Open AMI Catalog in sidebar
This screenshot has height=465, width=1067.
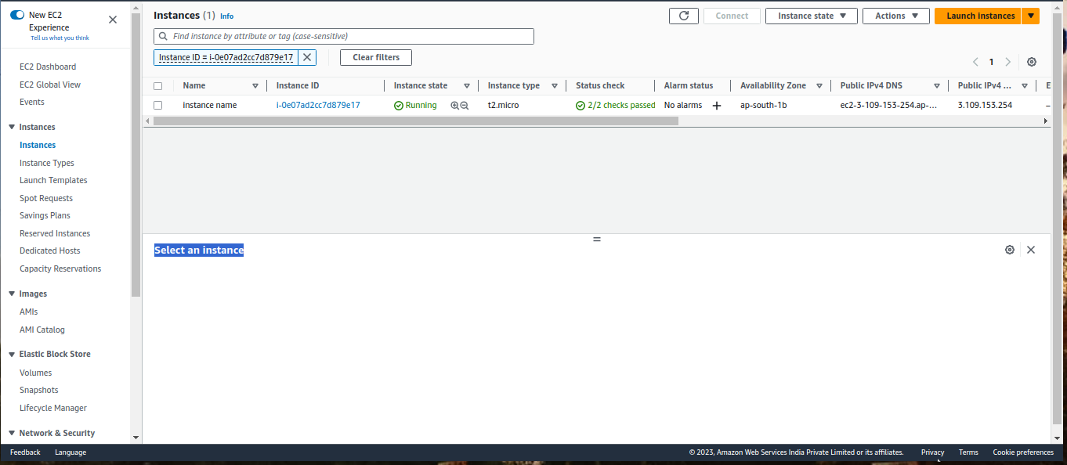(42, 330)
